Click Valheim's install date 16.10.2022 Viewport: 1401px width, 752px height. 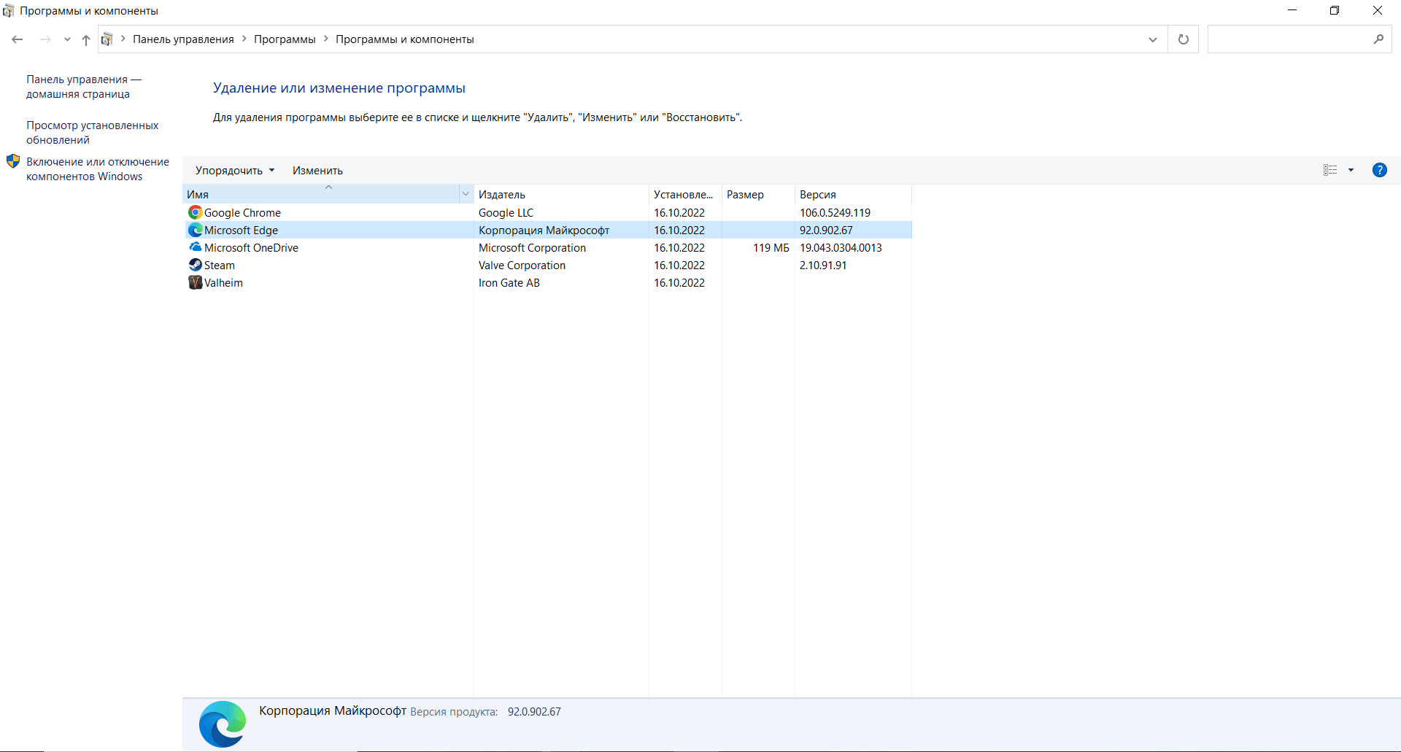point(679,282)
